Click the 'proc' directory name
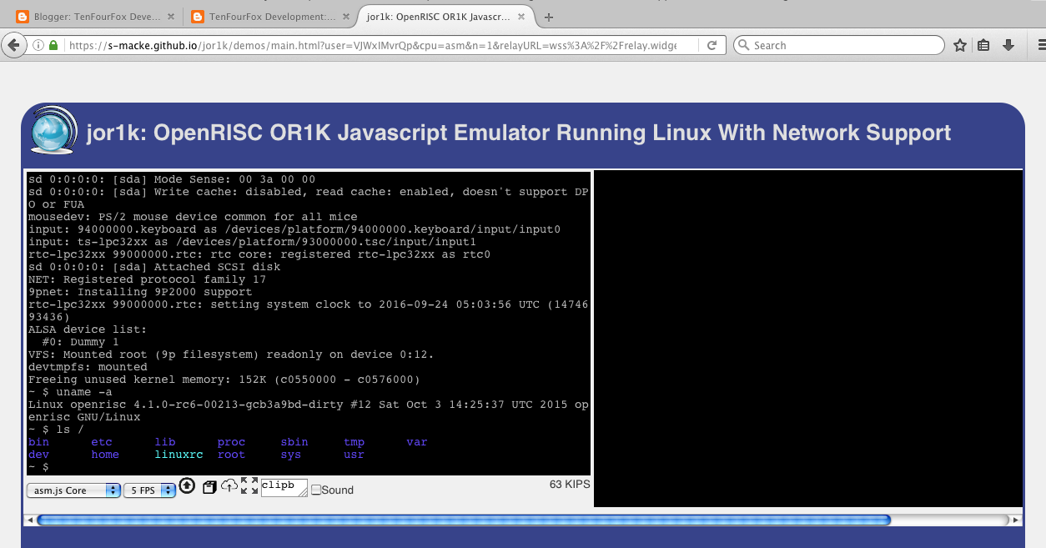This screenshot has height=548, width=1046. point(232,442)
